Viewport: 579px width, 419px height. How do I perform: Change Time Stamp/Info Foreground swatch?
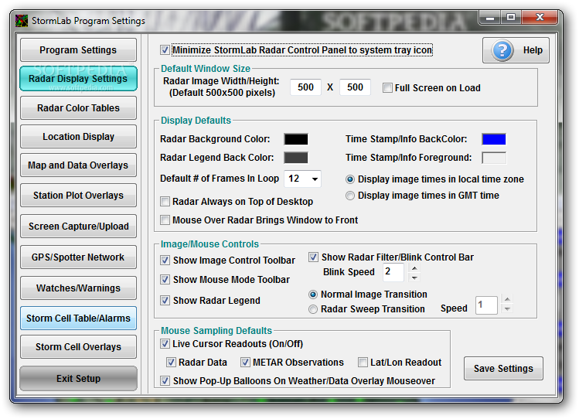(494, 158)
